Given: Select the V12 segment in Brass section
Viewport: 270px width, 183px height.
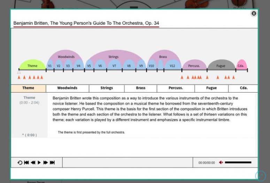Looking at the screenshot, I should pyautogui.click(x=172, y=66).
